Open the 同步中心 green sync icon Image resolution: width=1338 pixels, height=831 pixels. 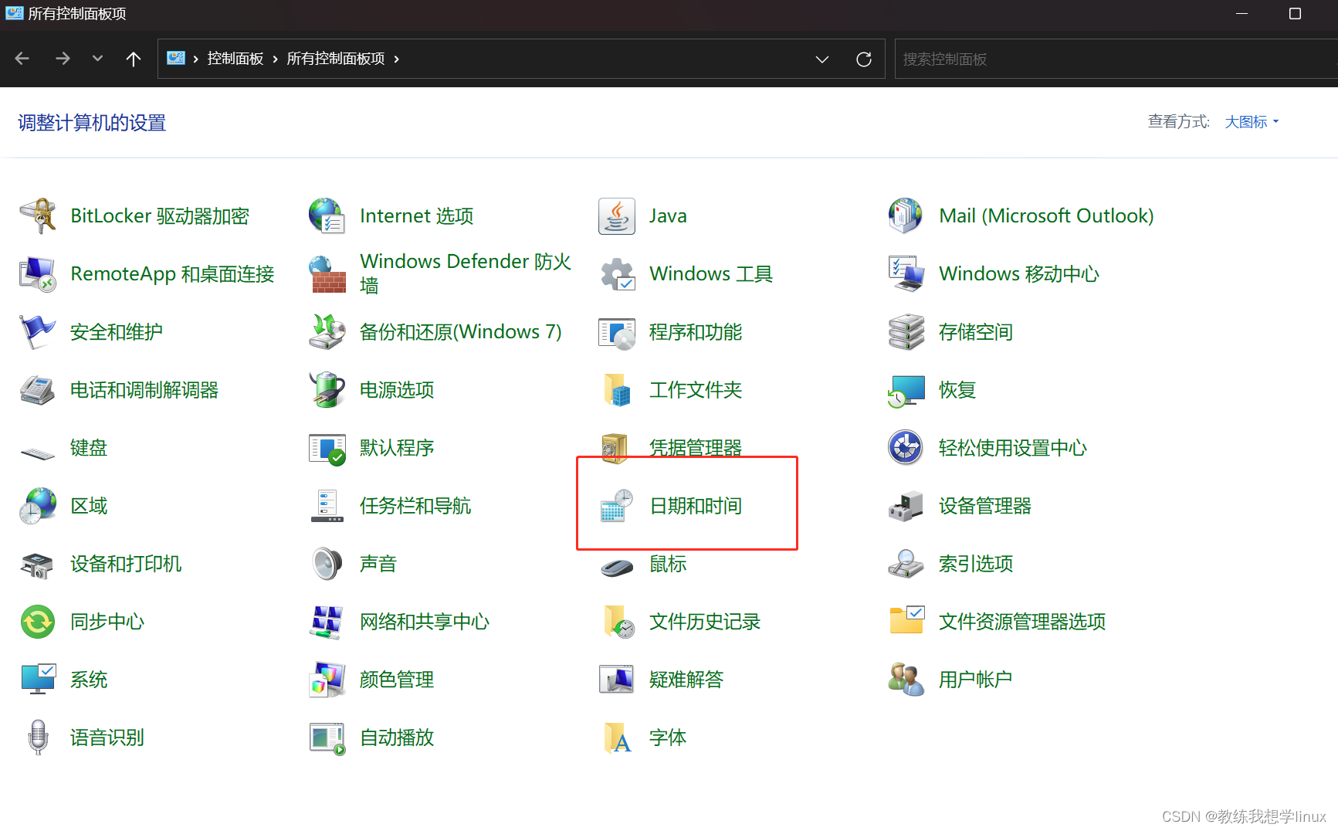[x=38, y=622]
